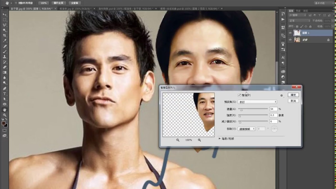Select the Dodge tool
This screenshot has width=336, height=189.
click(x=5, y=83)
